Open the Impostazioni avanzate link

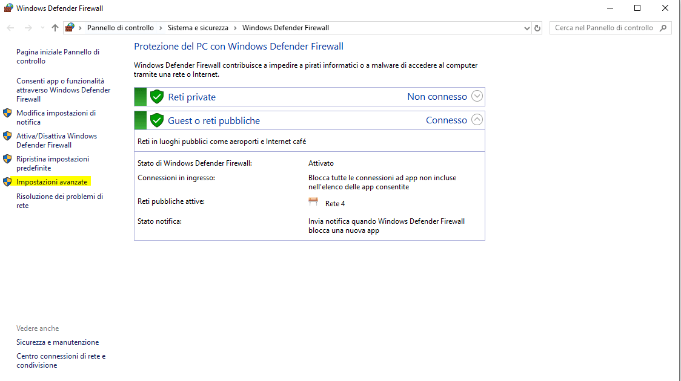(52, 182)
